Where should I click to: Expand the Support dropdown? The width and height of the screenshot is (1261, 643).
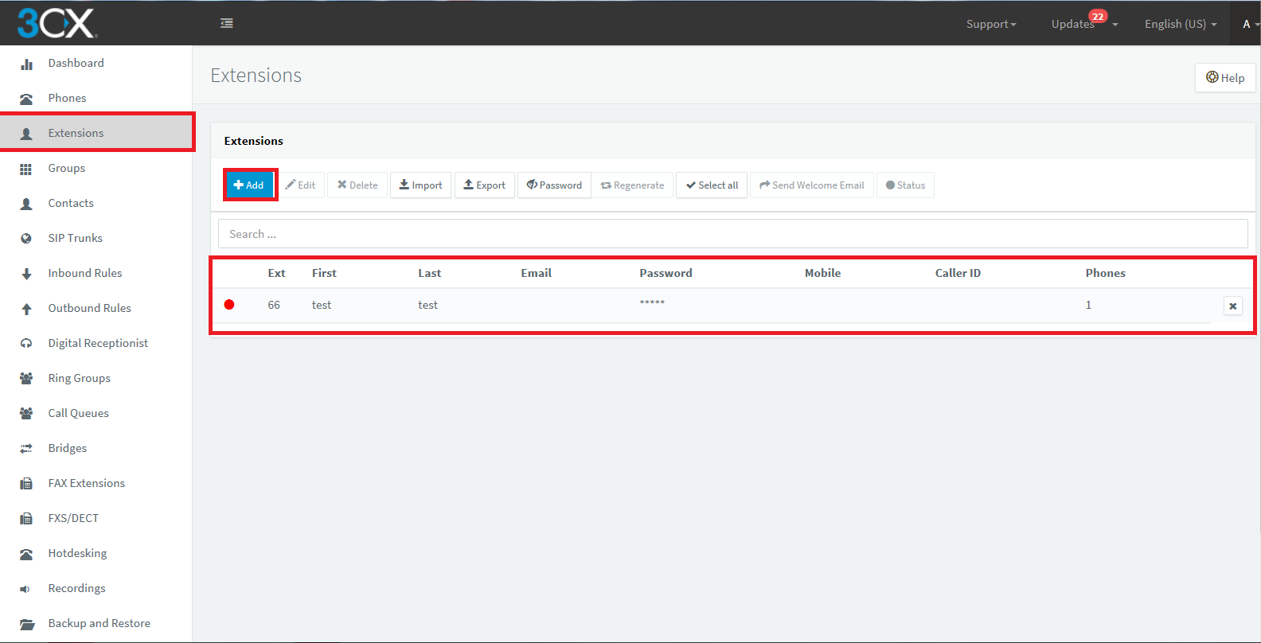point(991,24)
